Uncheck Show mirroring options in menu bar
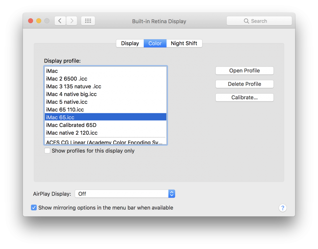 [34, 207]
